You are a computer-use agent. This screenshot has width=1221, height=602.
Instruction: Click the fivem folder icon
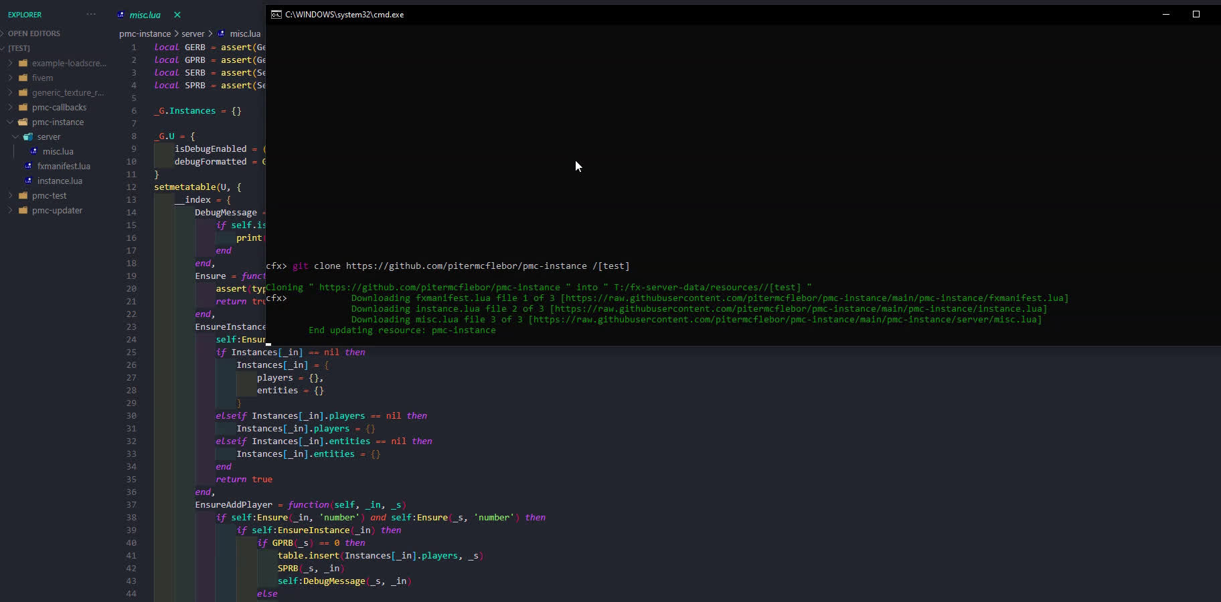(23, 78)
